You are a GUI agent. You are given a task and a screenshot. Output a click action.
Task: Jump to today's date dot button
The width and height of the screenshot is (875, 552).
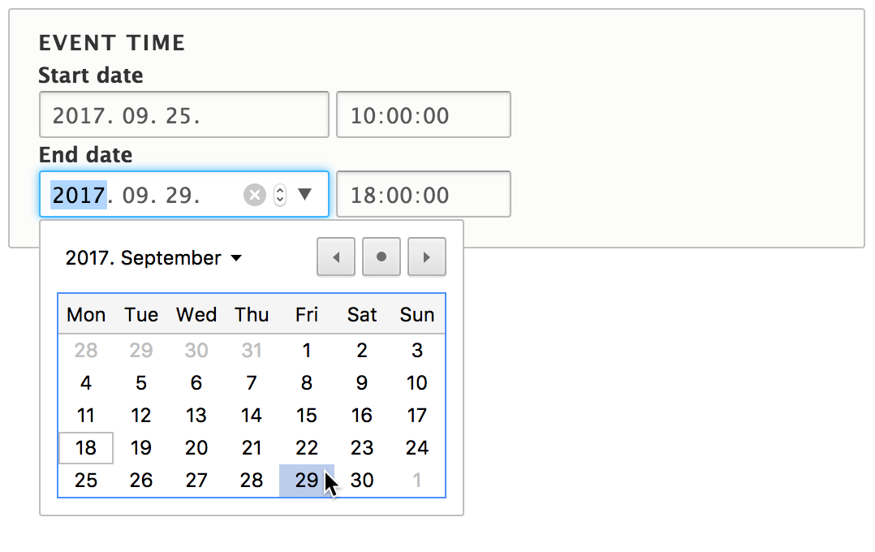click(381, 257)
